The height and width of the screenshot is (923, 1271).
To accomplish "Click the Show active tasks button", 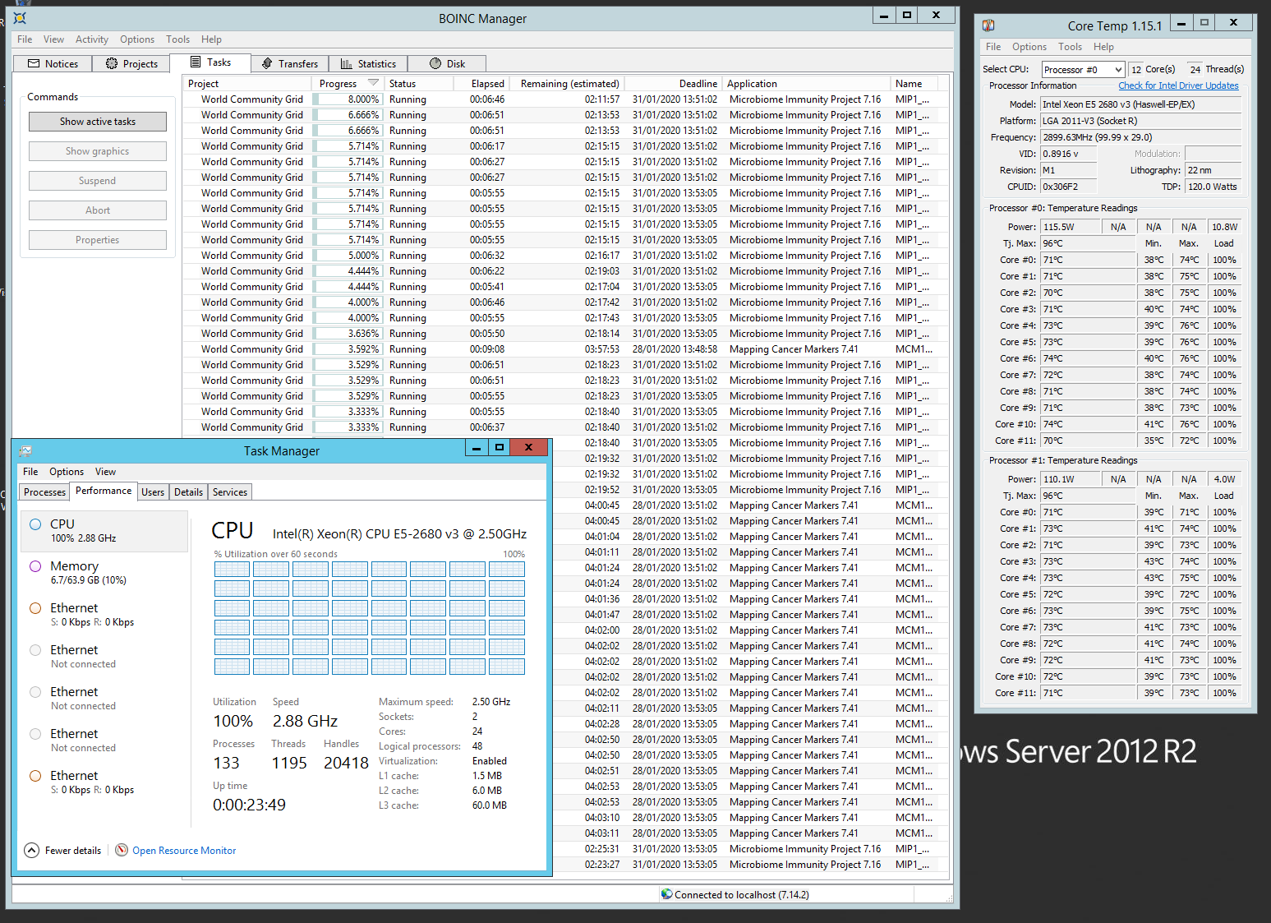I will [x=98, y=122].
